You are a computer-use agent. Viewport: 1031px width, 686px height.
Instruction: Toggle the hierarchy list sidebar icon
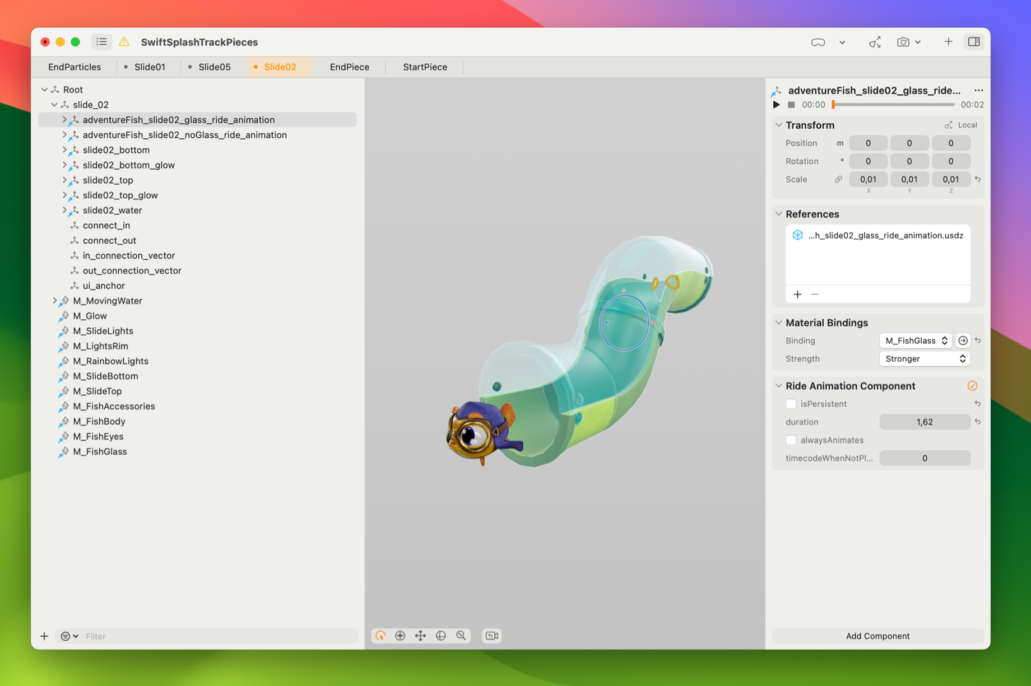[101, 42]
